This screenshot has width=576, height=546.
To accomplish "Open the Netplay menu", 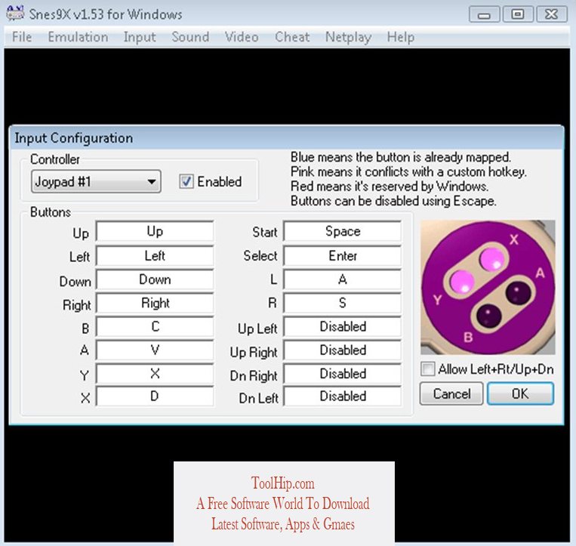I will pyautogui.click(x=348, y=37).
